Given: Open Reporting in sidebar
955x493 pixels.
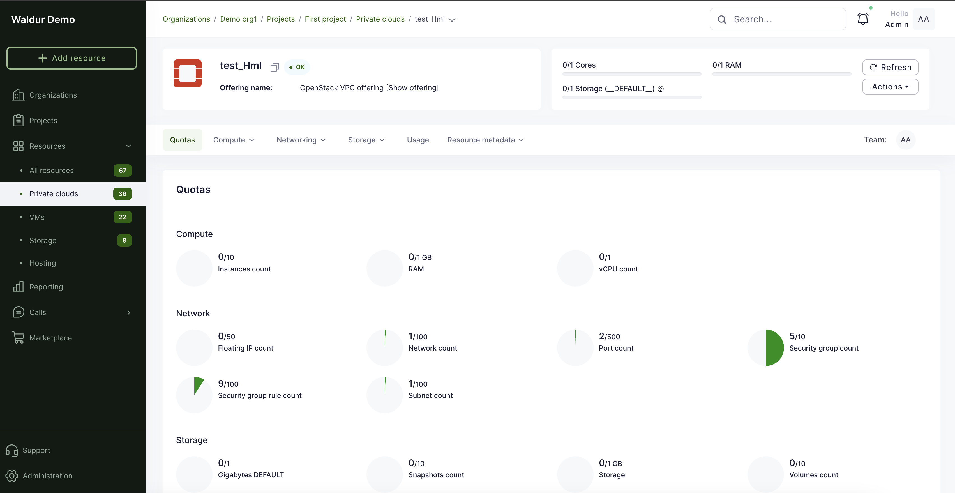Looking at the screenshot, I should (x=46, y=287).
